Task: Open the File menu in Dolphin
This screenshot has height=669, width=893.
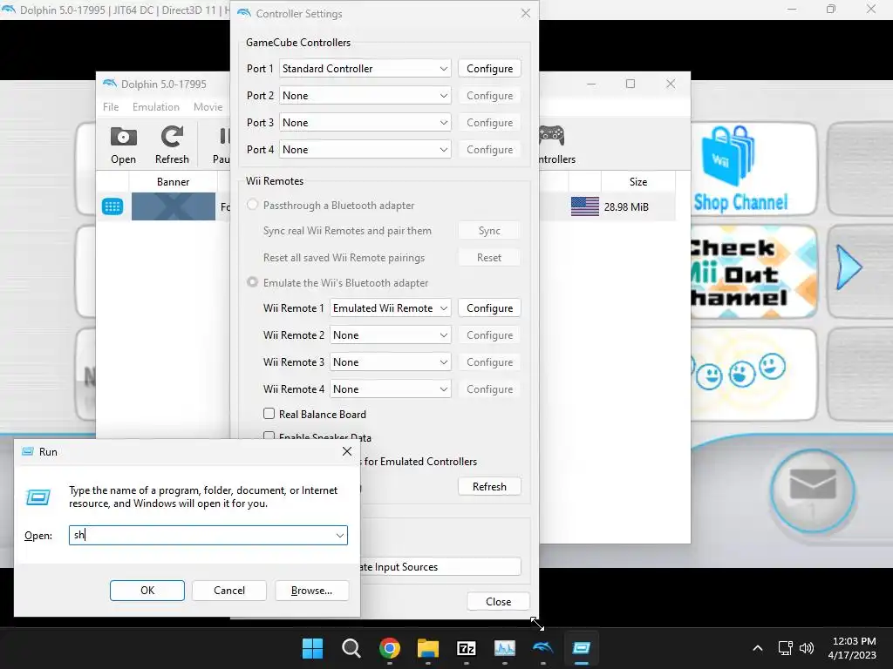Action: (x=111, y=107)
